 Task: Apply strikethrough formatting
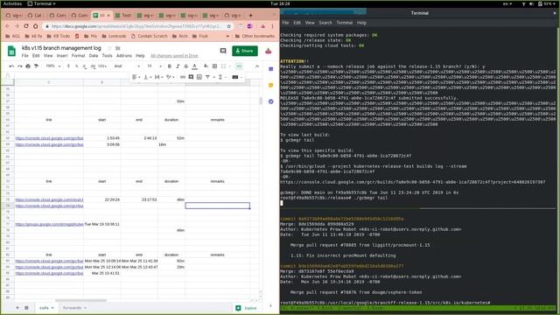(185, 66)
